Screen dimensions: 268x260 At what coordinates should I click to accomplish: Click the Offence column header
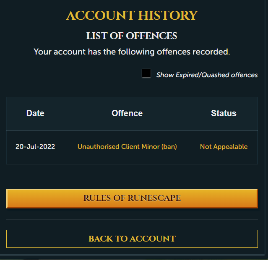tap(127, 113)
